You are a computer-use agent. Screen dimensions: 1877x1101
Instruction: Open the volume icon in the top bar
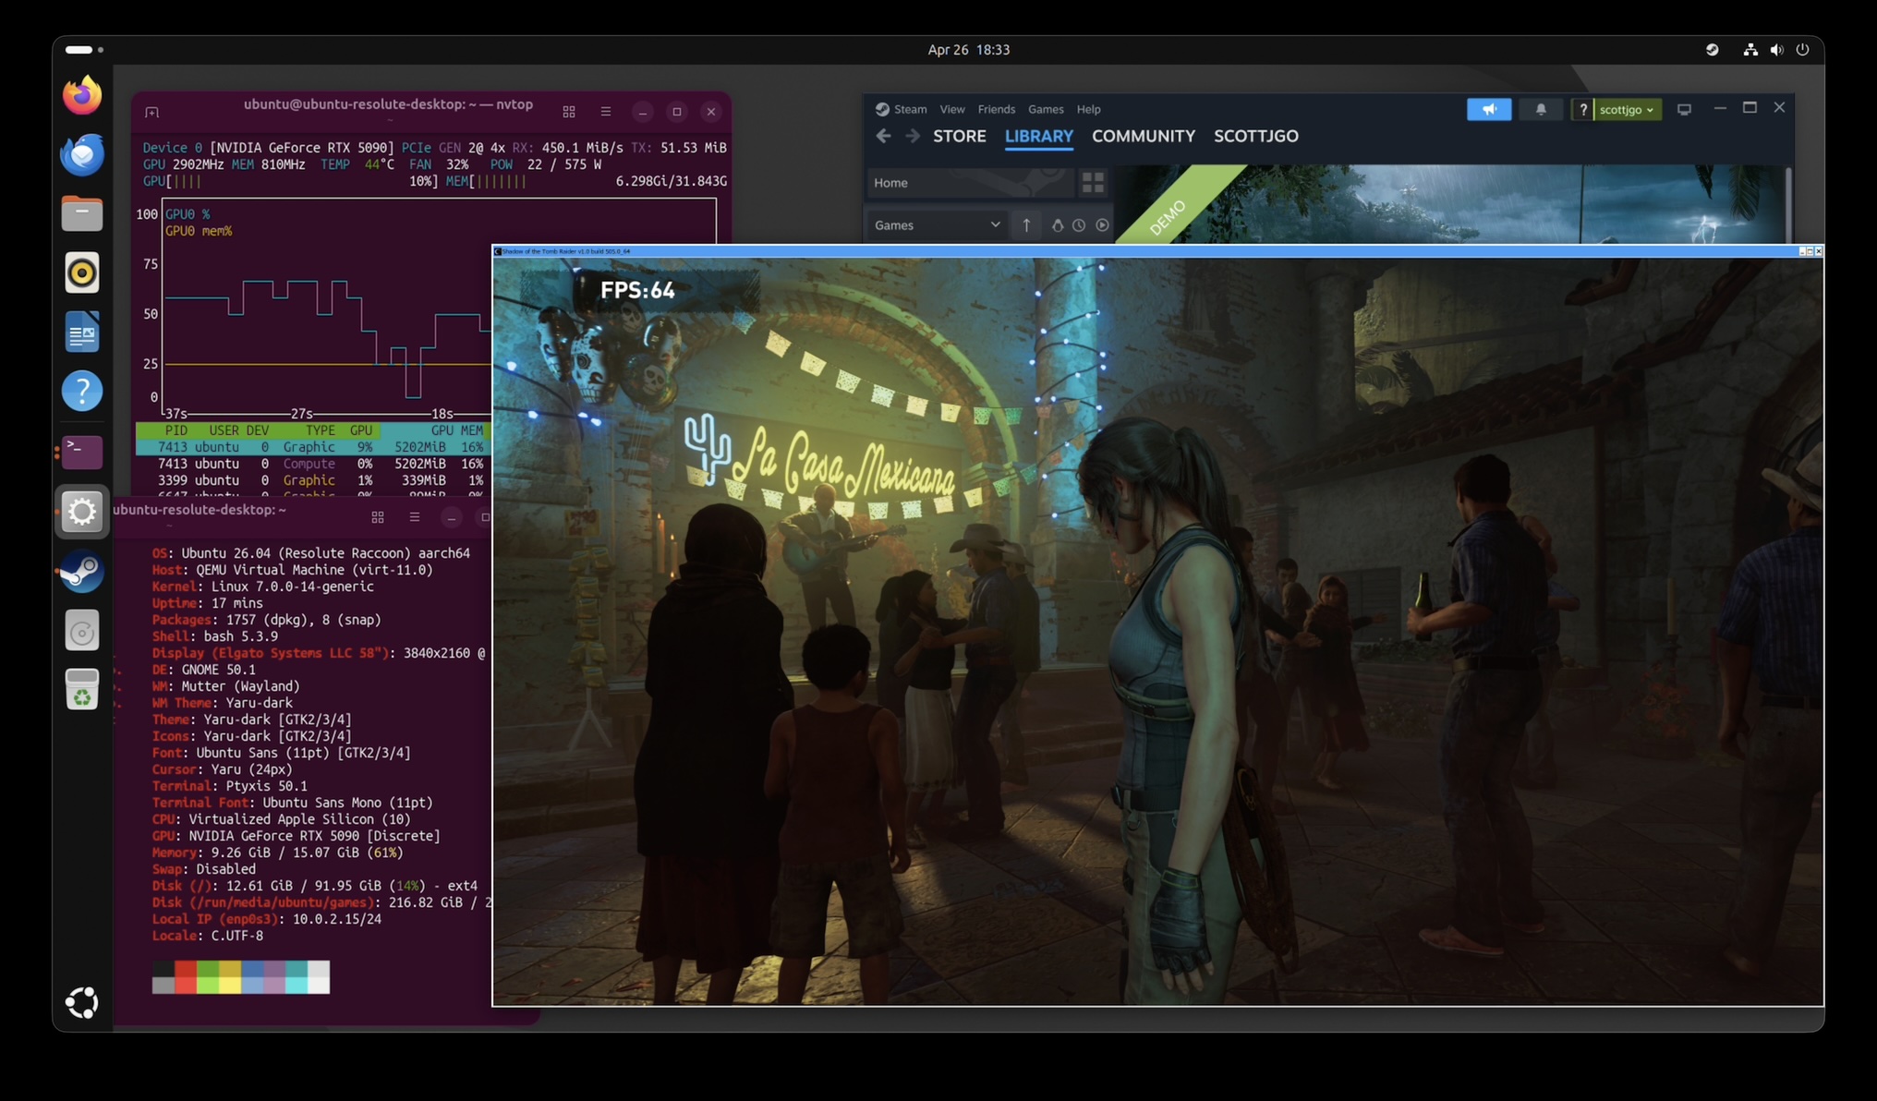click(x=1776, y=50)
